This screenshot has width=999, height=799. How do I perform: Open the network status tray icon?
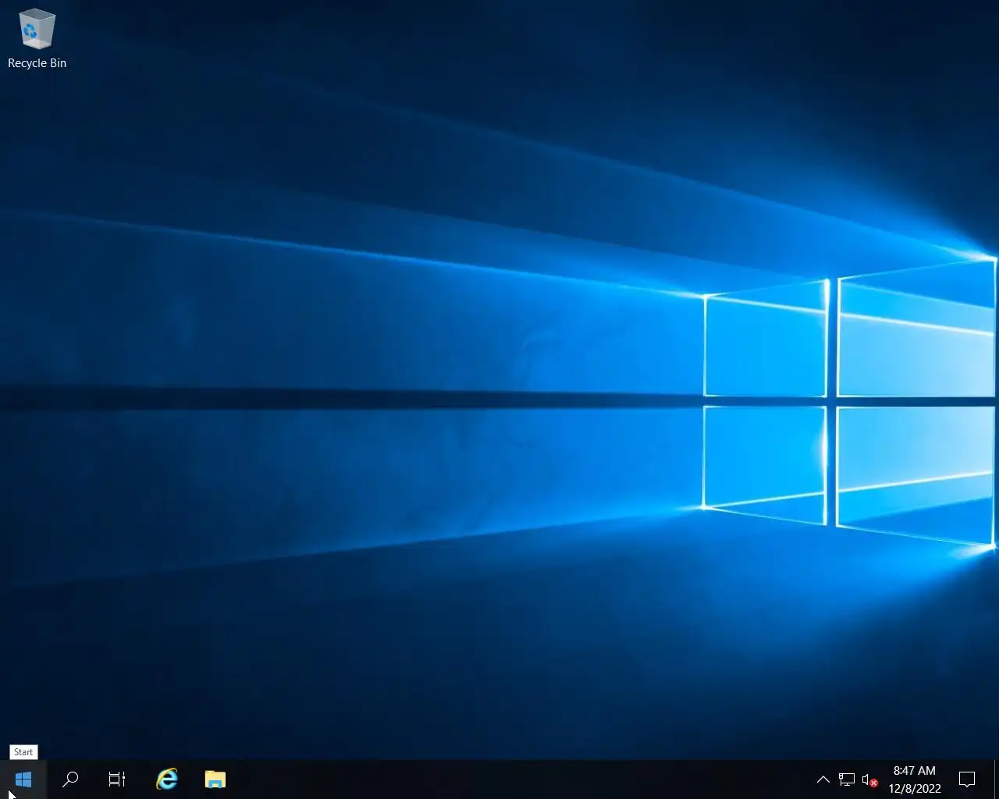[846, 779]
